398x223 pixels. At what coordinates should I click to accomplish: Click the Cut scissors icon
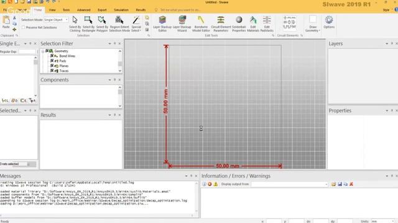(x=14, y=18)
